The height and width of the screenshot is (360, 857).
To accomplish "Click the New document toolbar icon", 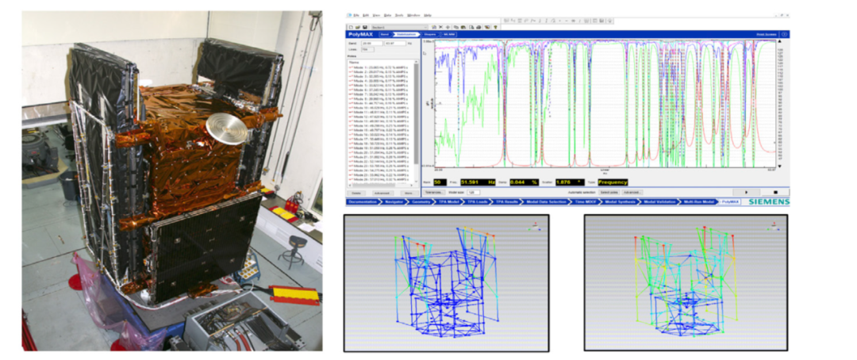I will pyautogui.click(x=351, y=27).
